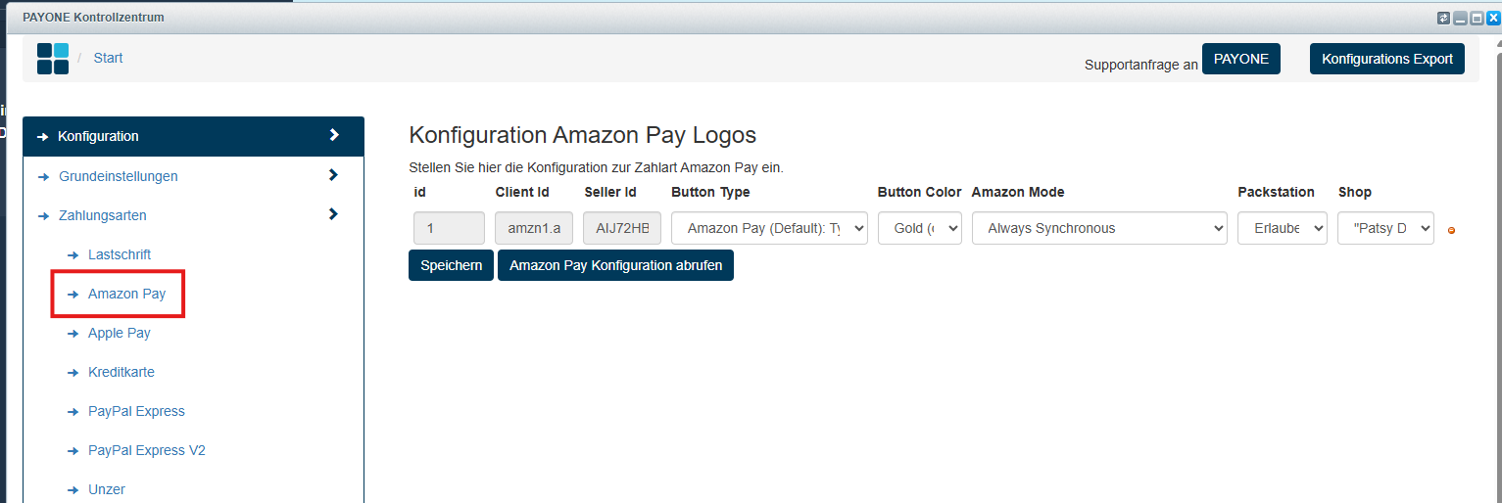This screenshot has height=503, width=1502.
Task: Maximize the PAYONE Kontrollzentrum window
Action: coord(1477,18)
